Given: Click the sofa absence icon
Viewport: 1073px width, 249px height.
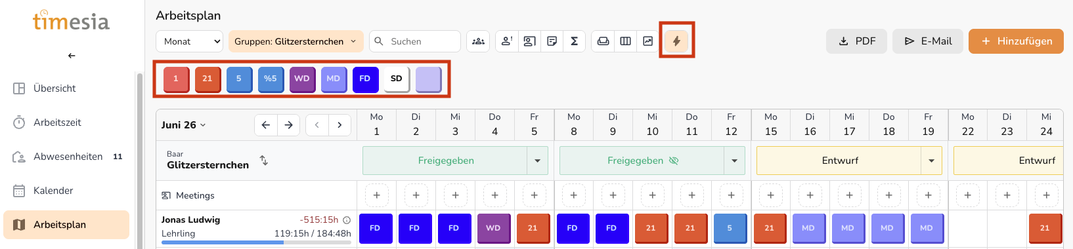Looking at the screenshot, I should pyautogui.click(x=603, y=41).
